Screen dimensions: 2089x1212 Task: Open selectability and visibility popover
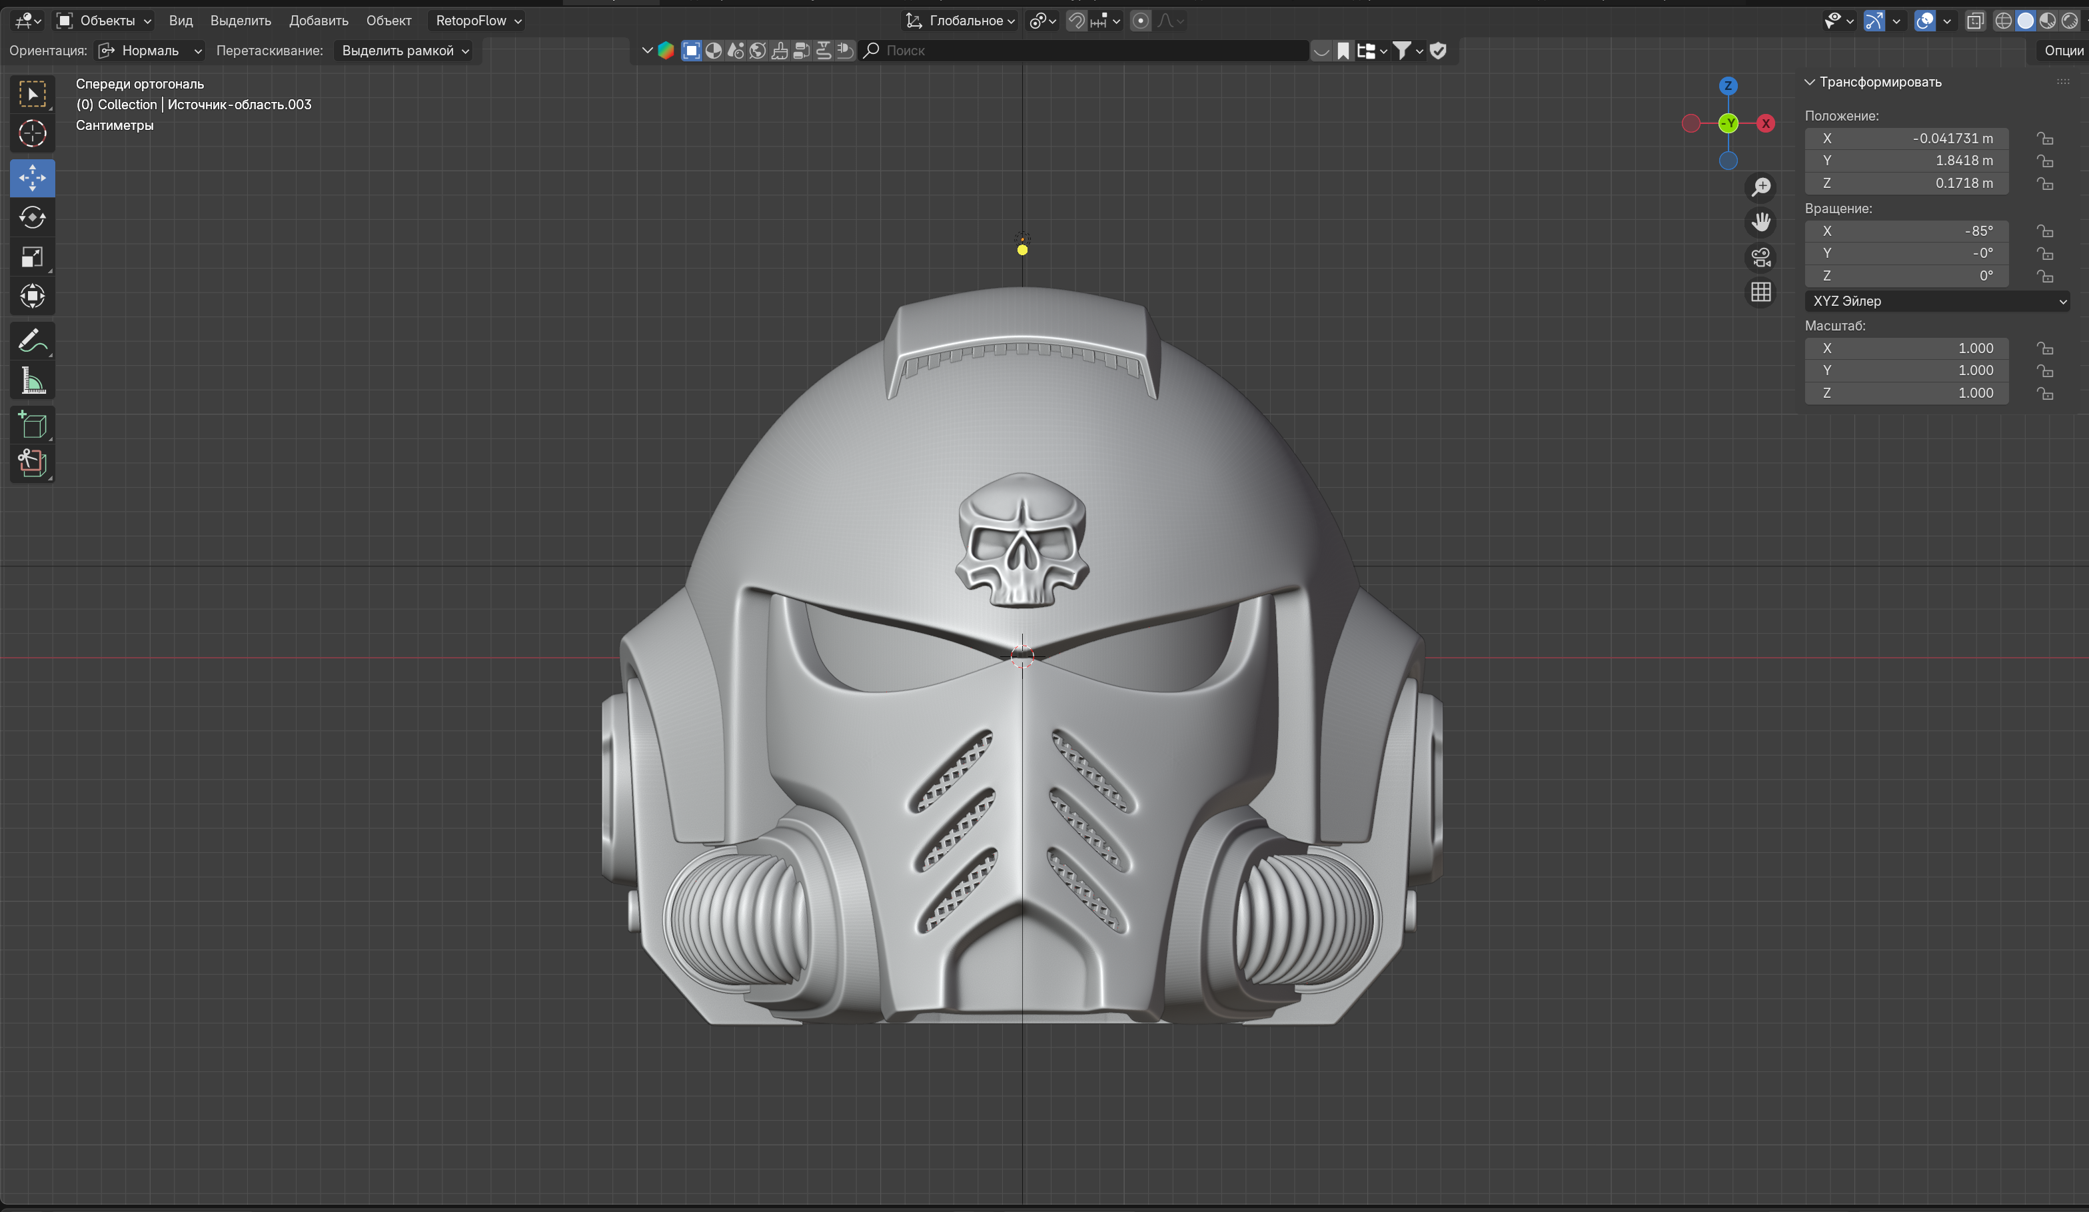(x=1838, y=21)
